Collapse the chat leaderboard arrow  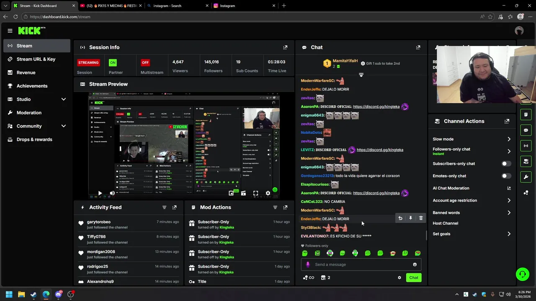pos(361,75)
